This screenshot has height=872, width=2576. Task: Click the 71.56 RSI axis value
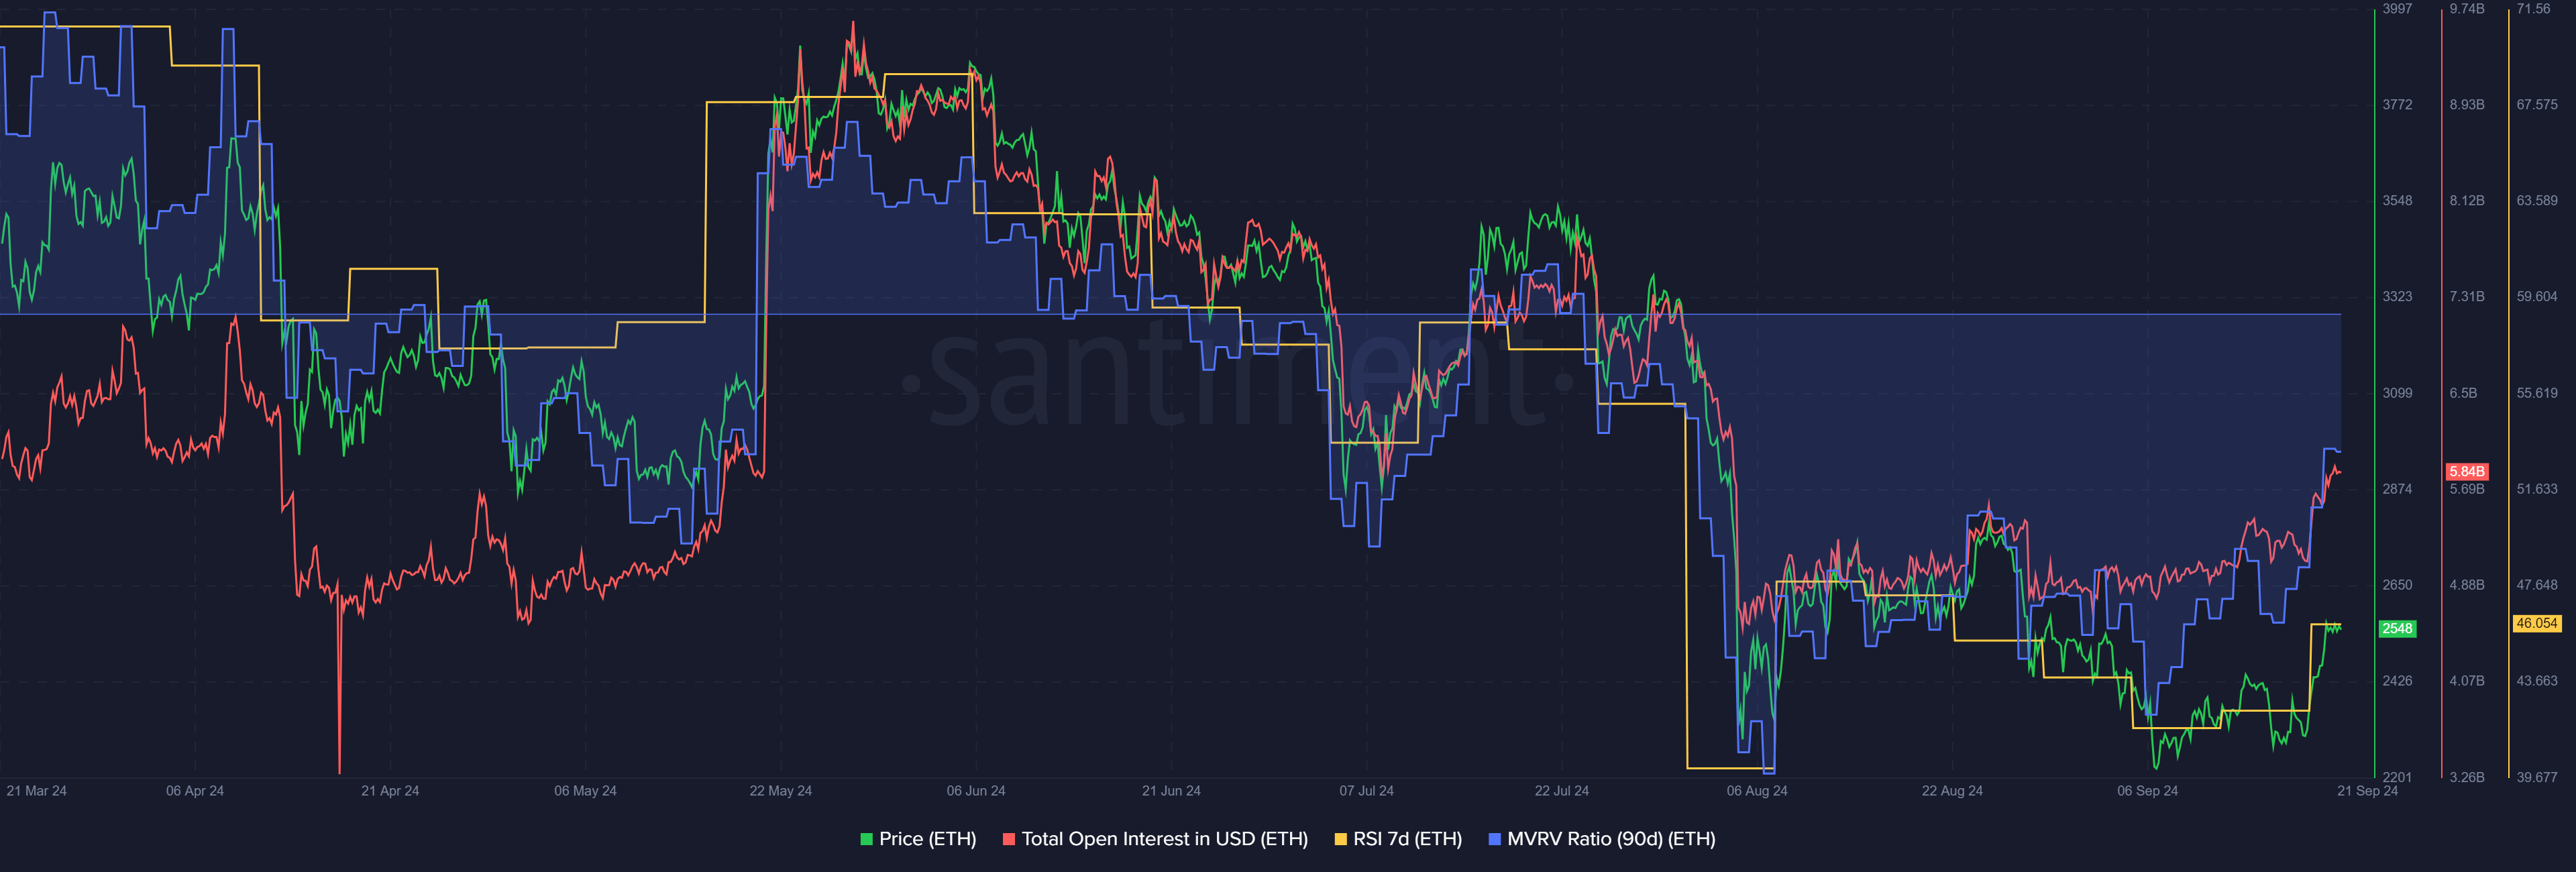(2533, 8)
